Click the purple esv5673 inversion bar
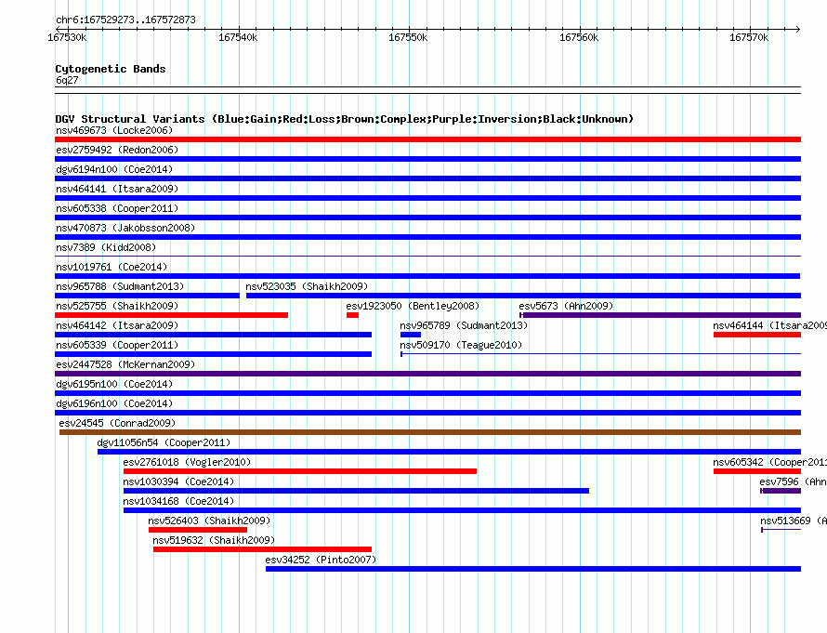 pyautogui.click(x=661, y=315)
